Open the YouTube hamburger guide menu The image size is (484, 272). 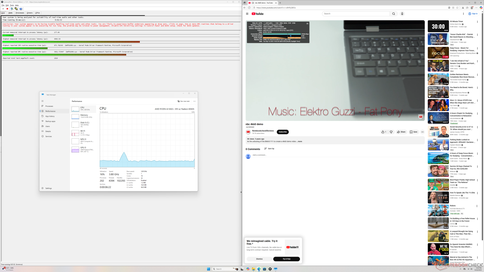[247, 14]
